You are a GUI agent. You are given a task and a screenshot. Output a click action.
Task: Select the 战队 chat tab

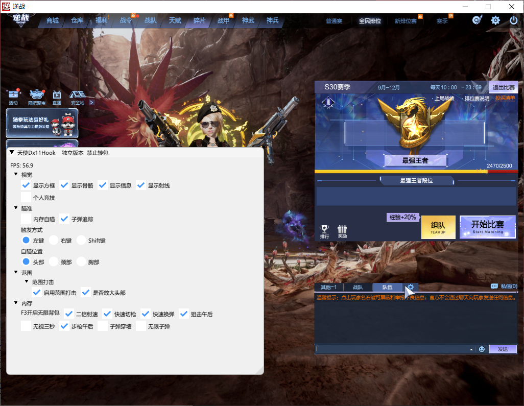pyautogui.click(x=358, y=288)
